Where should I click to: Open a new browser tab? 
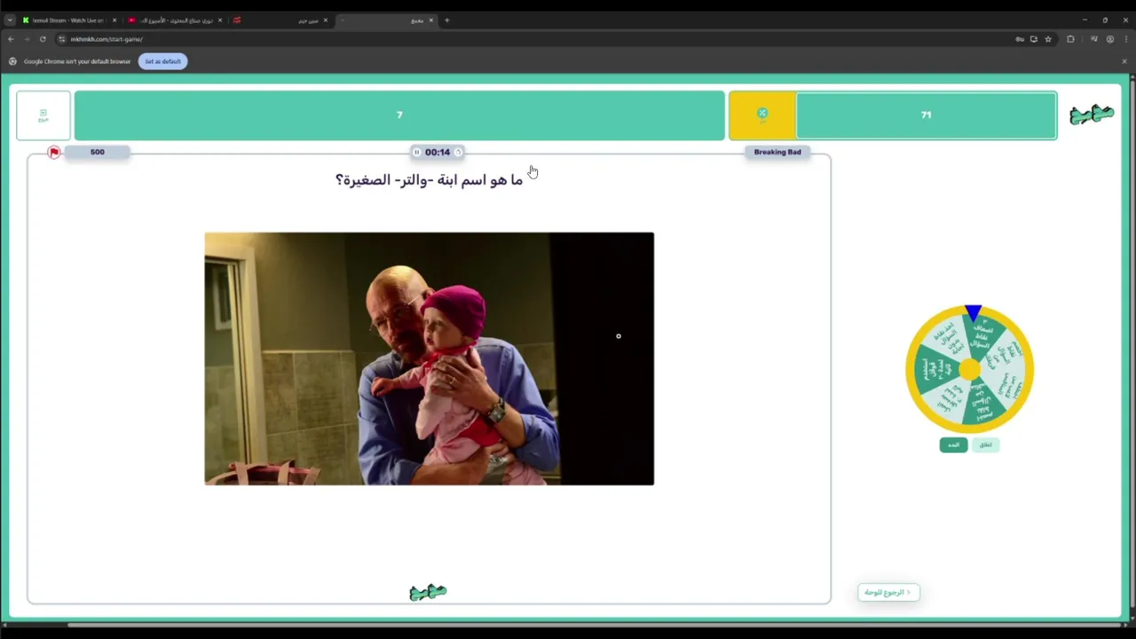(x=446, y=20)
